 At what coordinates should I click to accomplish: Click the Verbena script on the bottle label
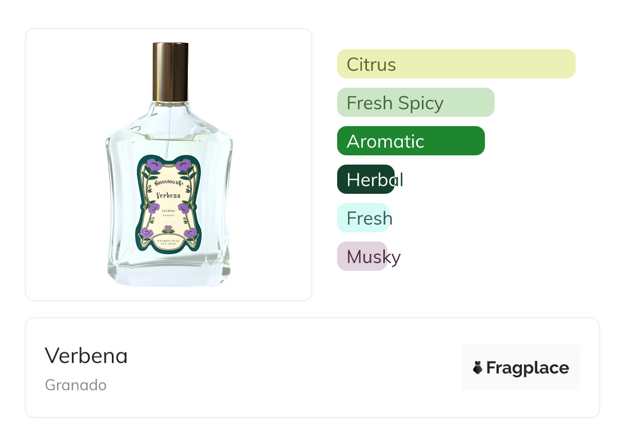tap(169, 195)
